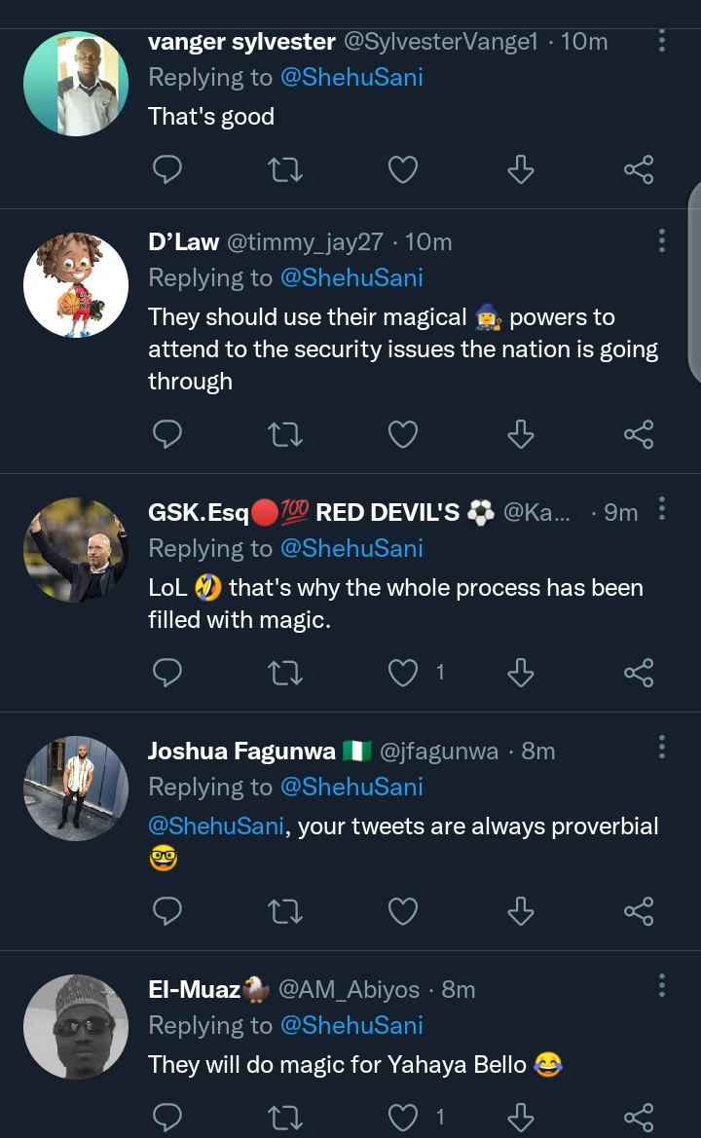Open GSK.Esq's profile avatar
The height and width of the screenshot is (1138, 701).
click(76, 550)
